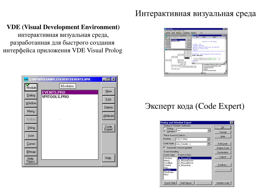Image resolution: width=259 pixels, height=194 pixels.
Task: Open the Attribute dialog
Action: click(109, 116)
